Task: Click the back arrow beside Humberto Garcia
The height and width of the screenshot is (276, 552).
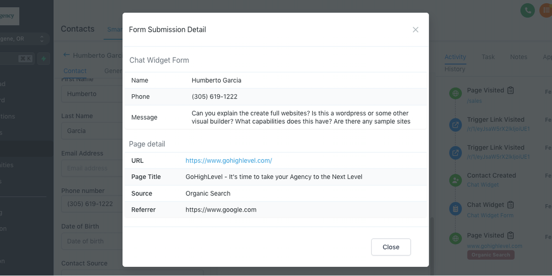Action: click(x=66, y=55)
